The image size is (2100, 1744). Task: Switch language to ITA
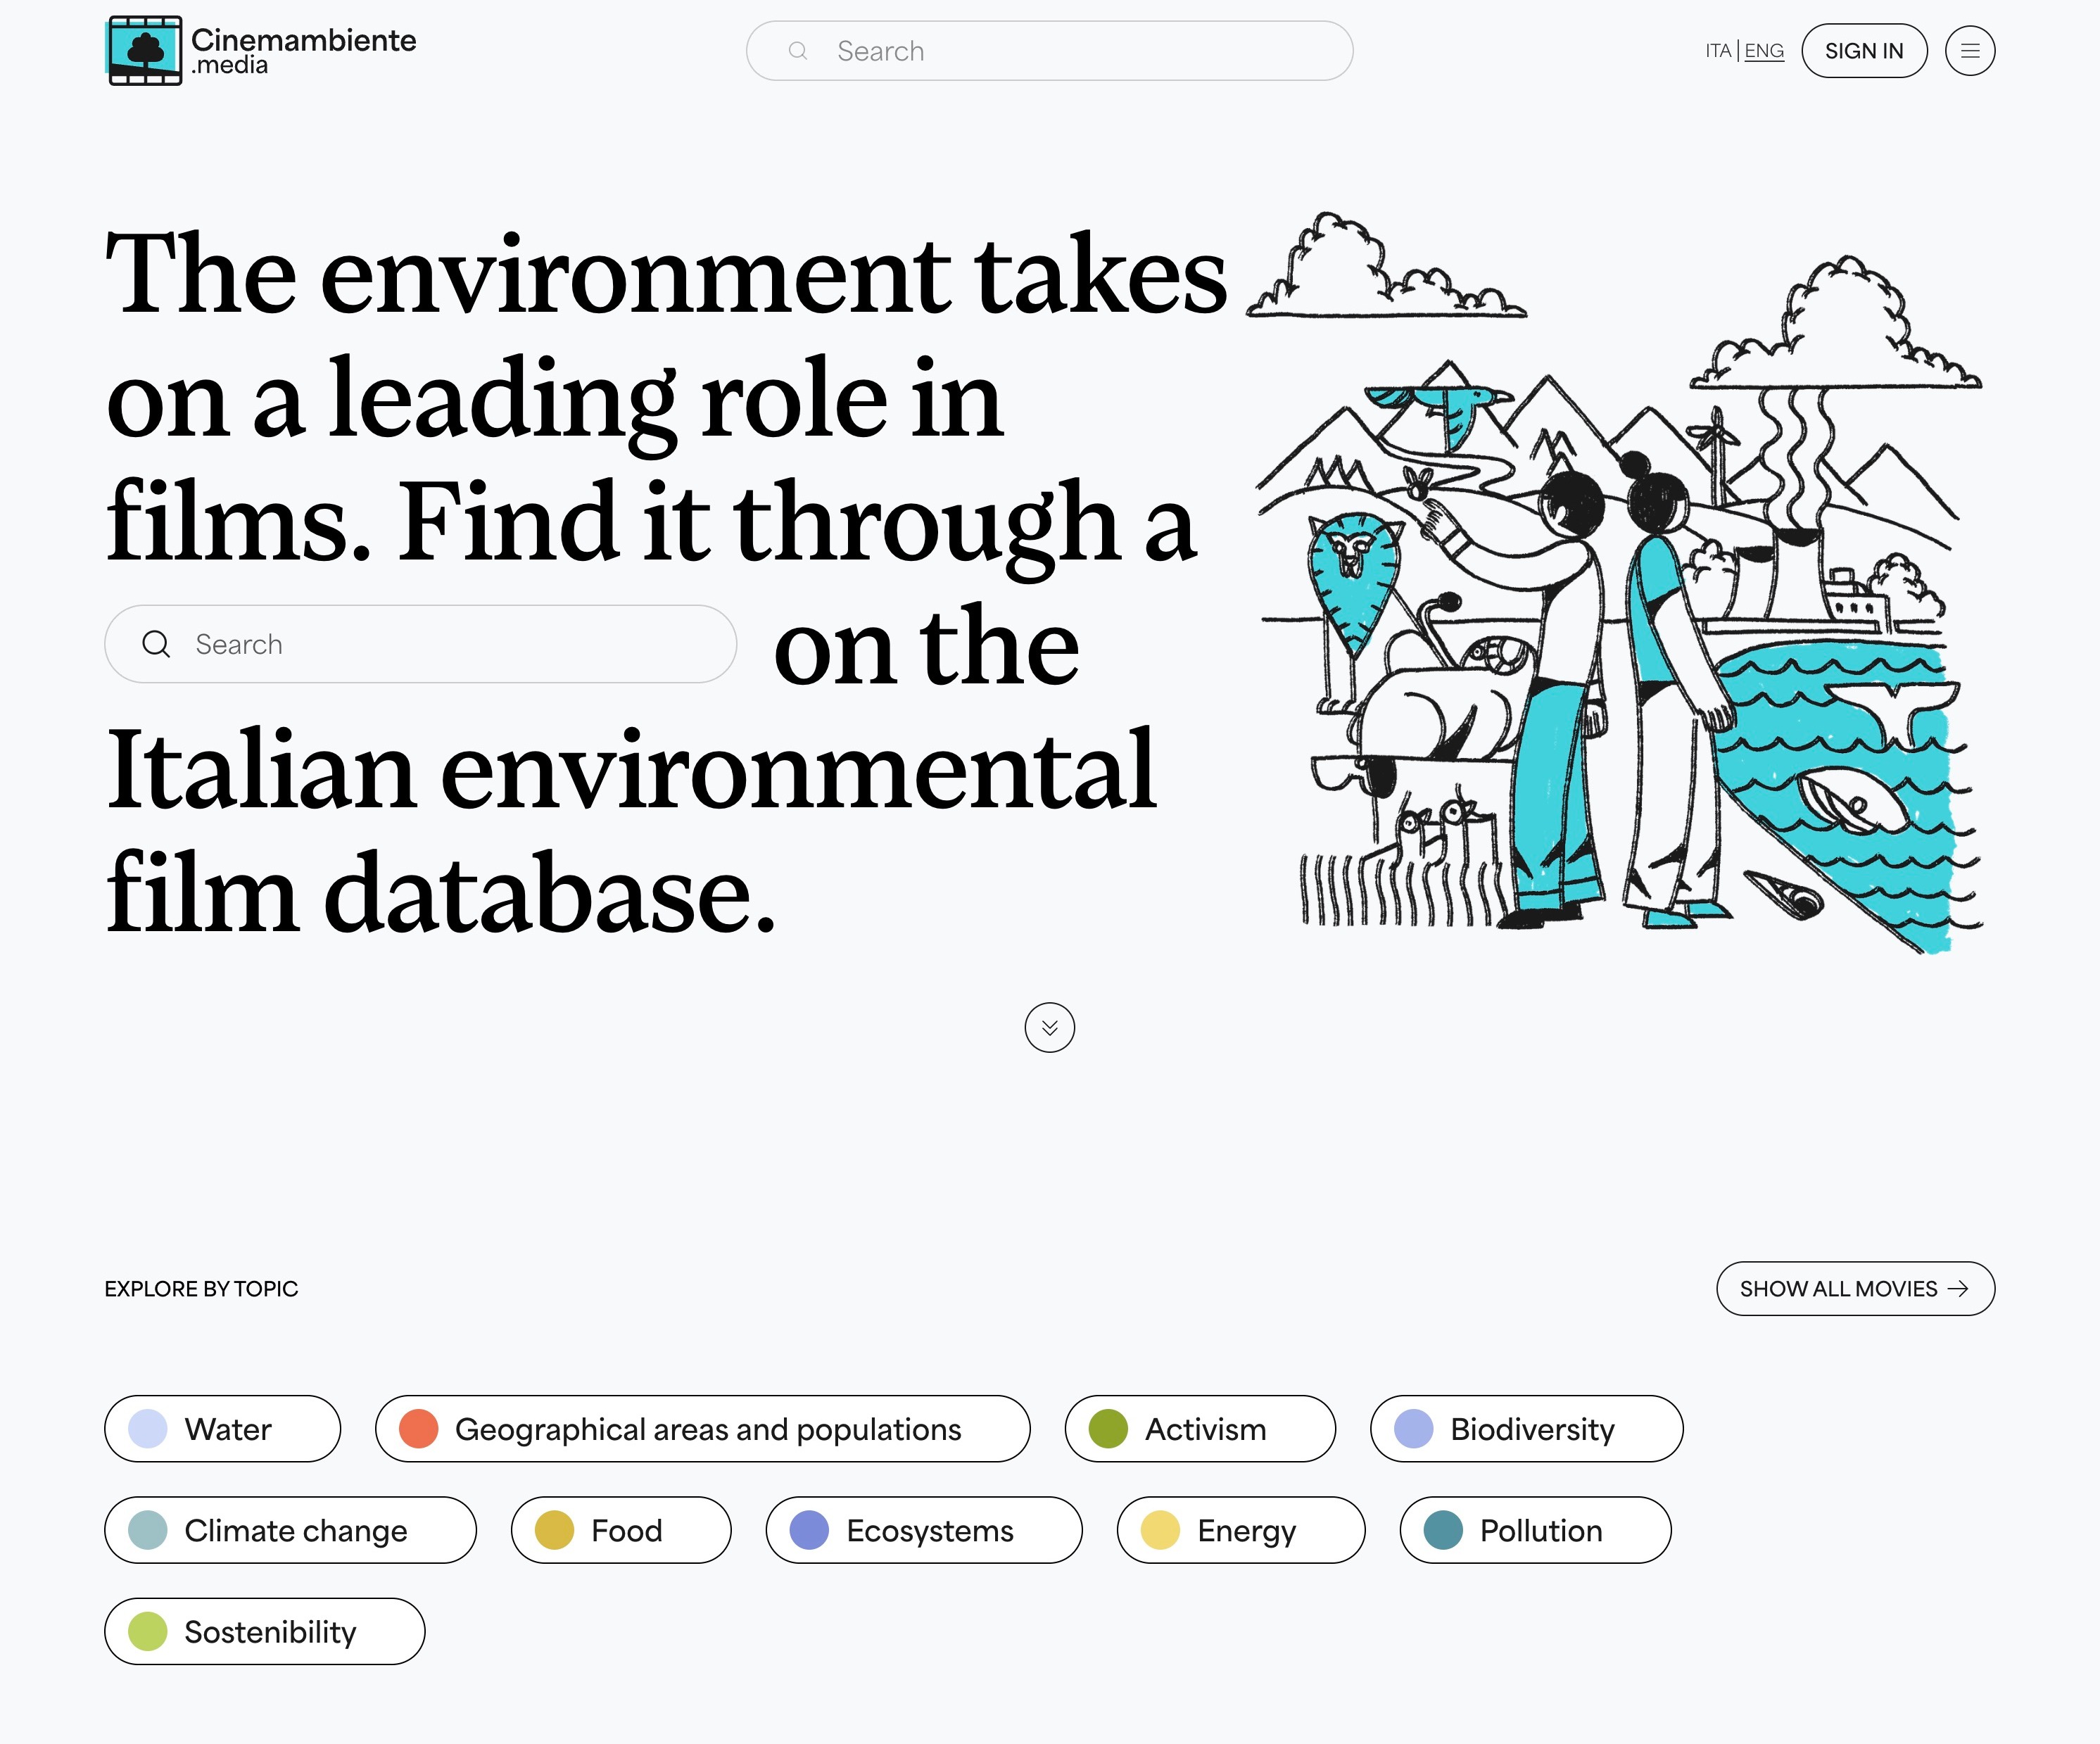click(x=1717, y=51)
